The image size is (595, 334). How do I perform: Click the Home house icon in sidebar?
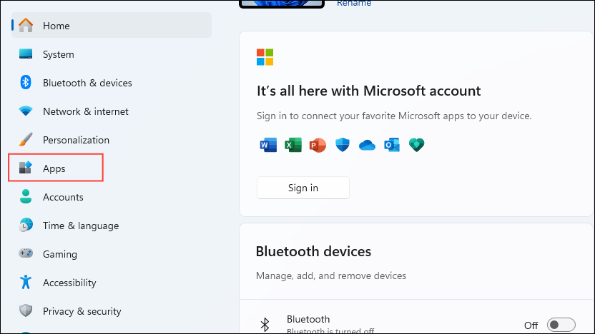click(x=26, y=26)
